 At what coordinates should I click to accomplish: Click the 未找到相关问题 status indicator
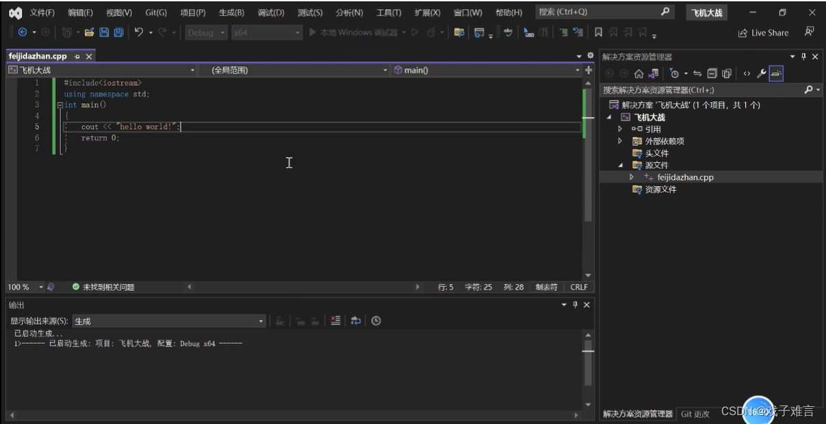(x=103, y=287)
